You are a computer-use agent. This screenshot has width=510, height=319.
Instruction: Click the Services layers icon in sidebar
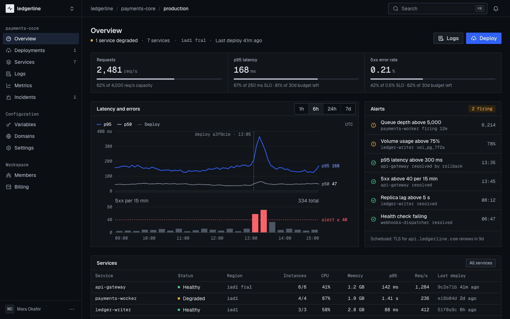8,62
